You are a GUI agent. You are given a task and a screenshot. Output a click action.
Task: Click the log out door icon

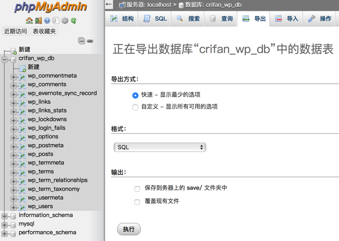click(38, 20)
